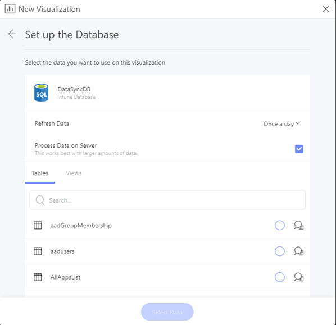This screenshot has height=325, width=336.
Task: Focus the table Search field
Action: (167, 200)
